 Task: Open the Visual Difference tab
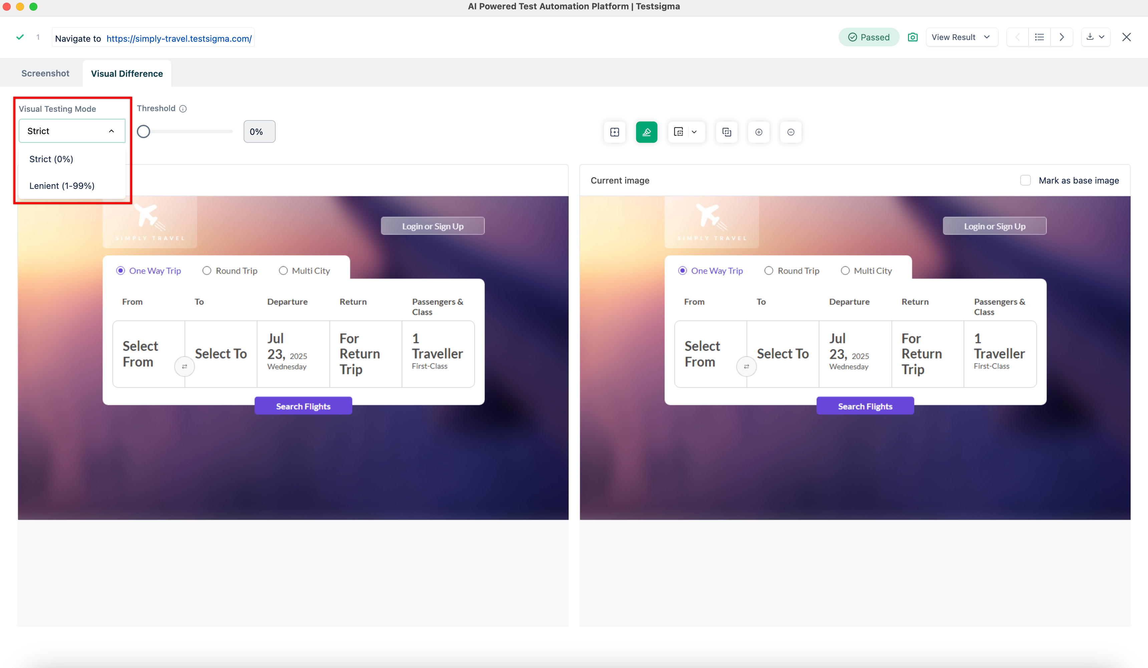126,73
